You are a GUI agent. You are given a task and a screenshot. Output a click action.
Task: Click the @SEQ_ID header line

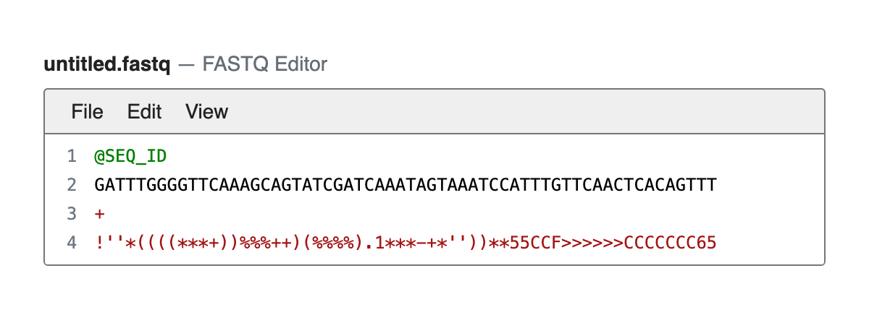pos(131,156)
